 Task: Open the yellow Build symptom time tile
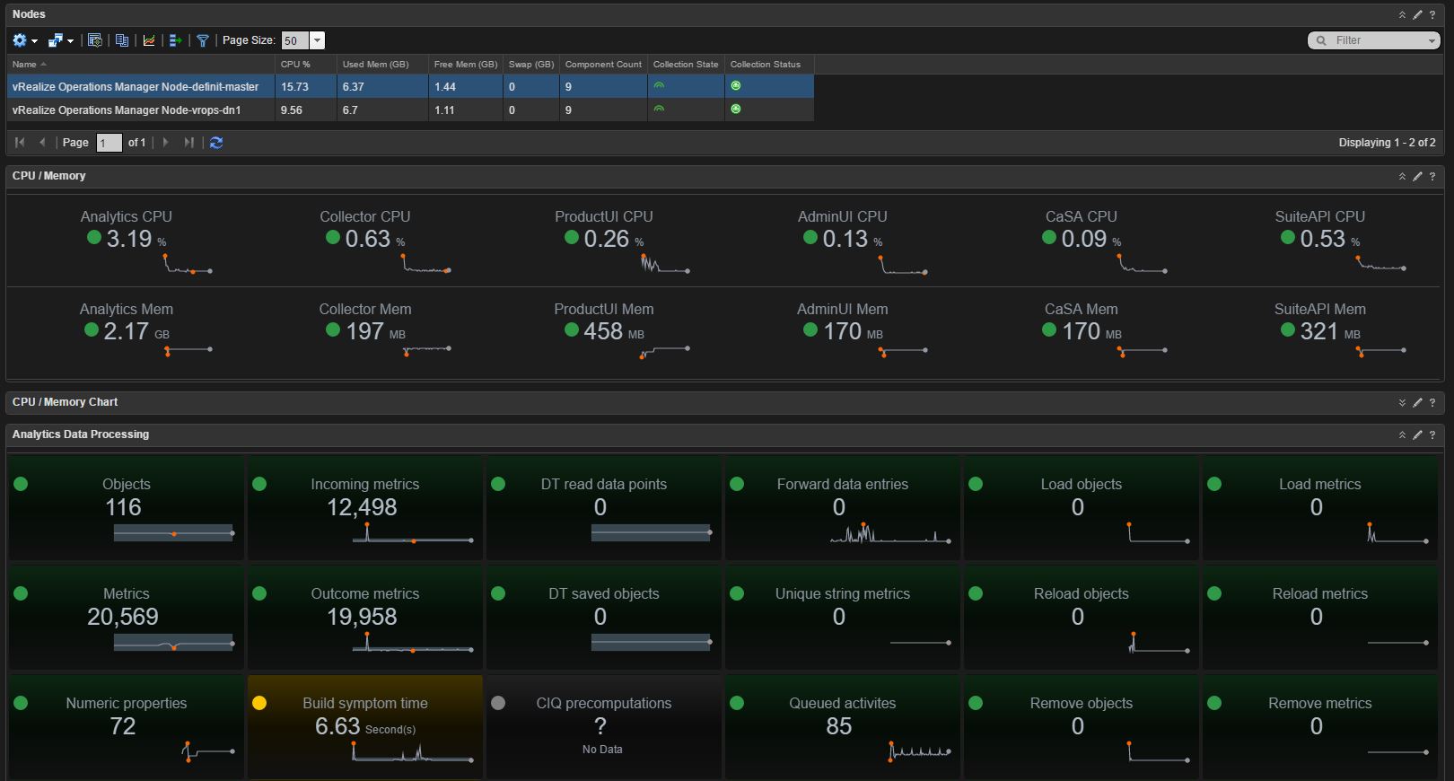point(365,727)
